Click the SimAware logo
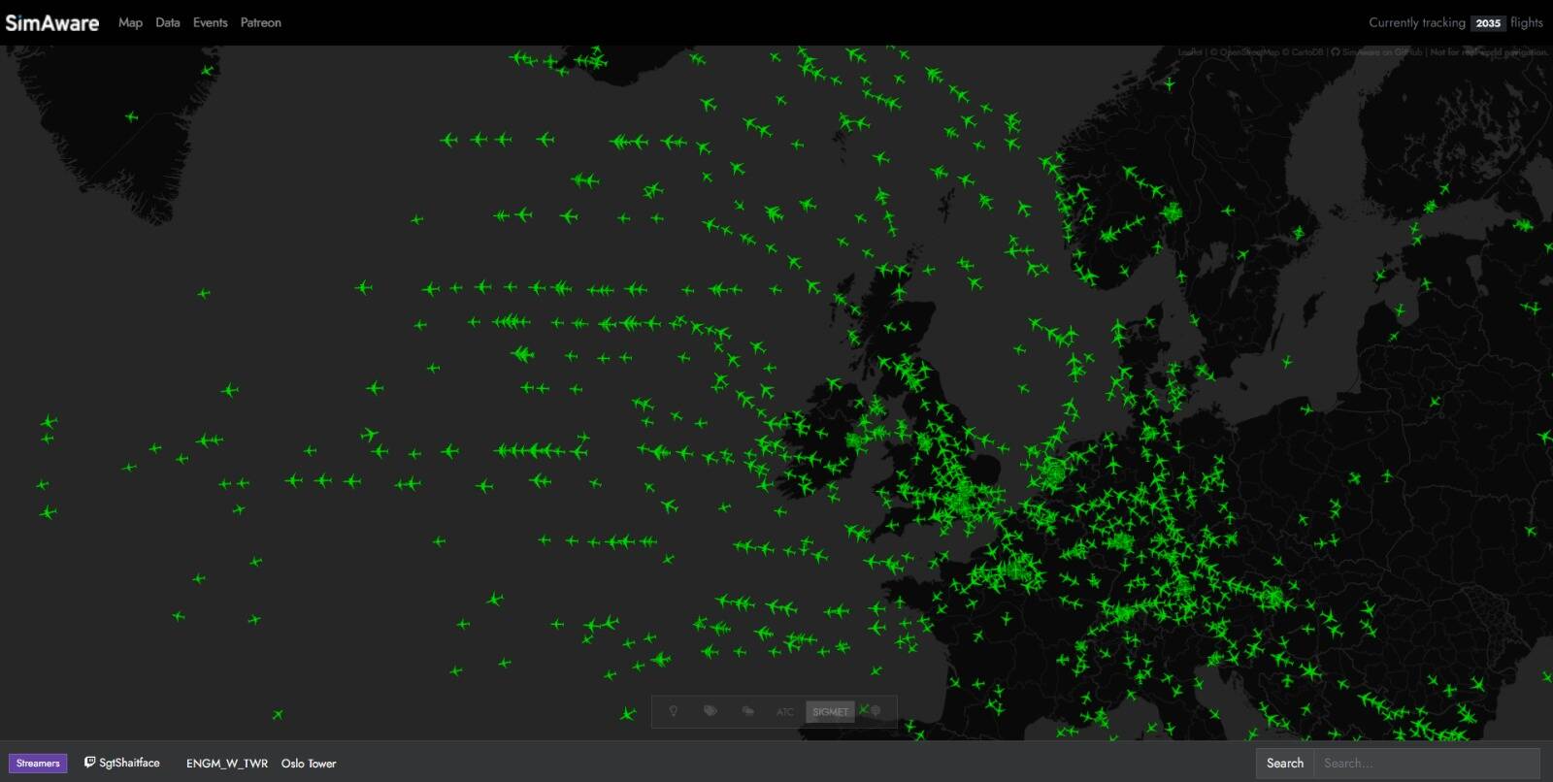The width and height of the screenshot is (1553, 782). click(x=52, y=22)
